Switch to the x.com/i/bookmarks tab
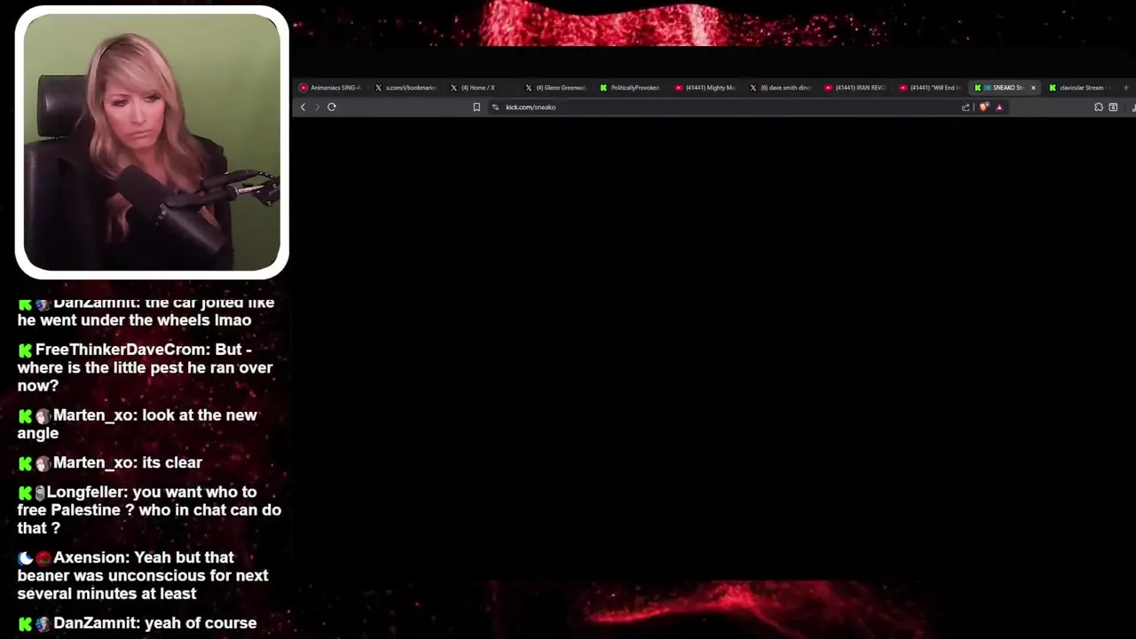 pyautogui.click(x=406, y=88)
